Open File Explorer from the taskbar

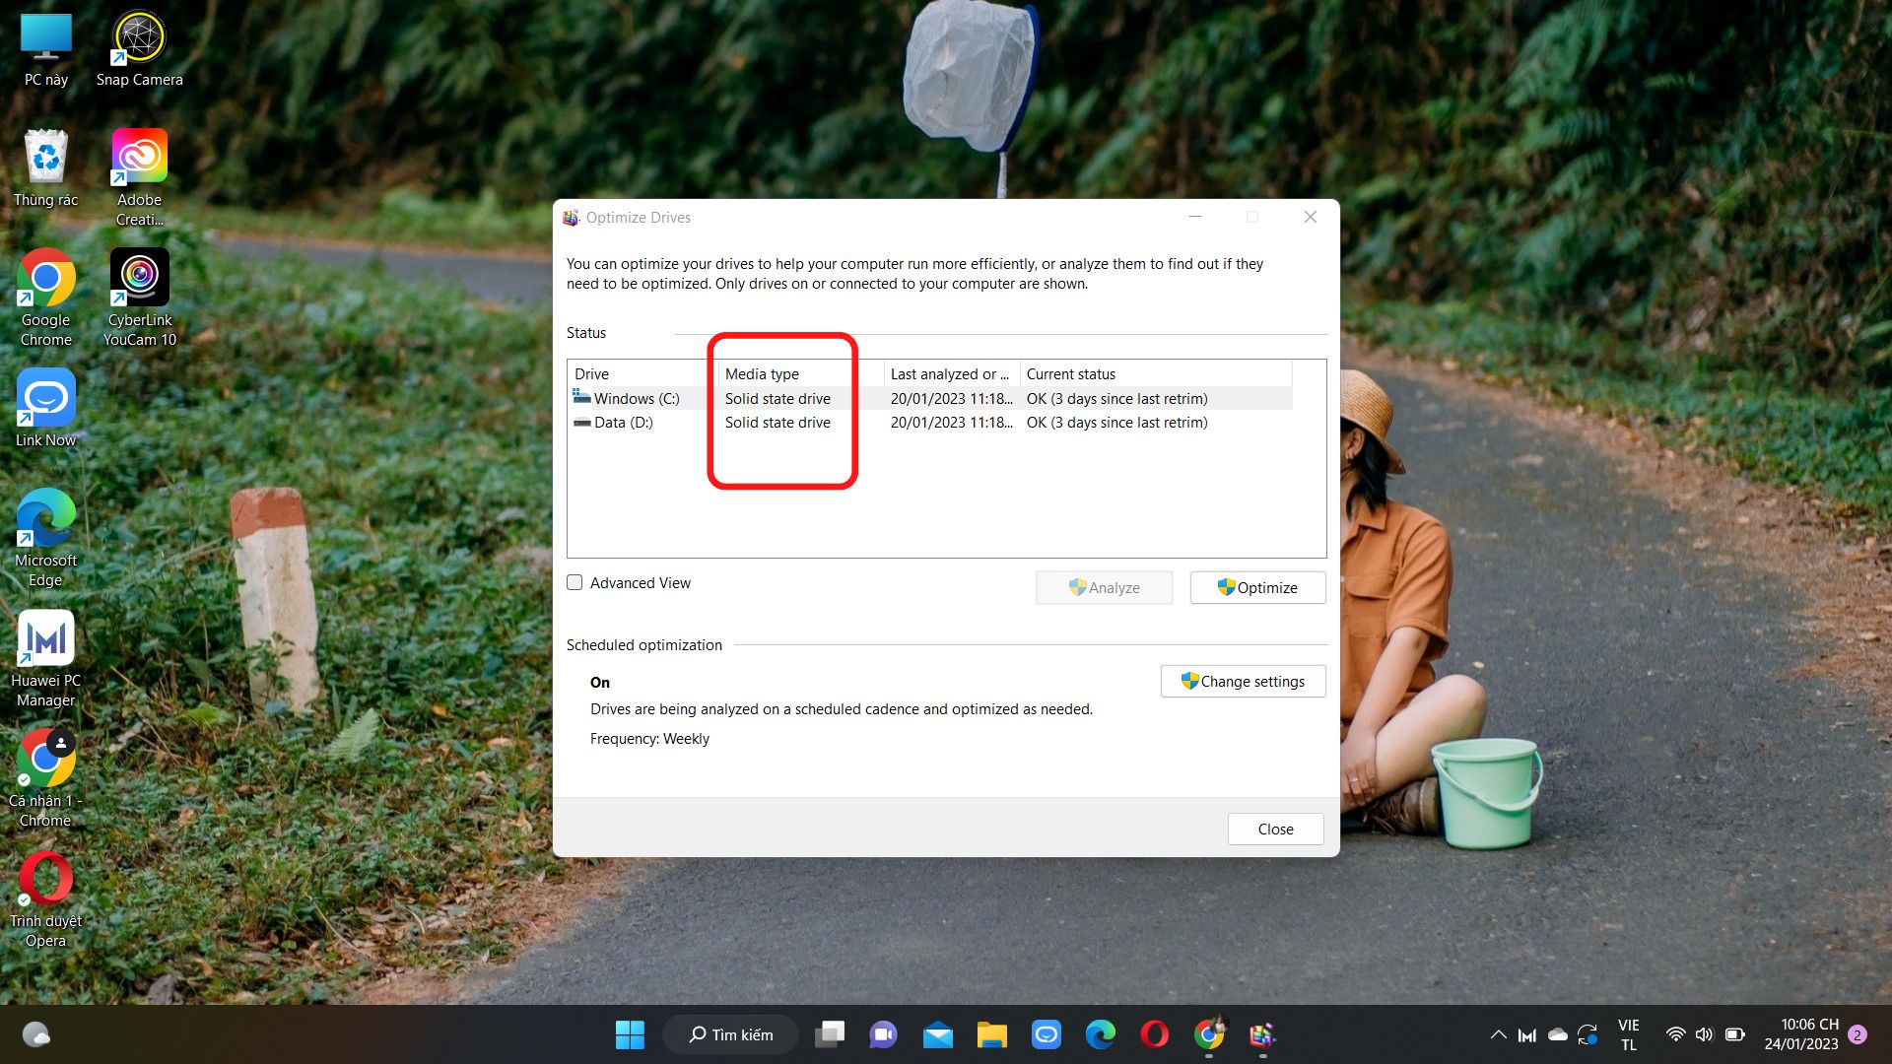[x=991, y=1034]
